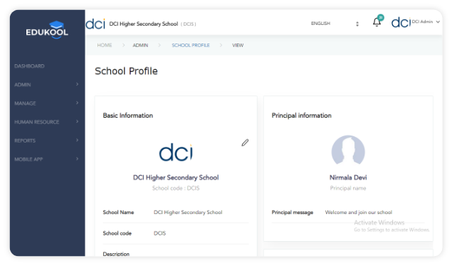Click the '( DCIS )' code in the header
This screenshot has height=266, width=452.
(x=188, y=24)
